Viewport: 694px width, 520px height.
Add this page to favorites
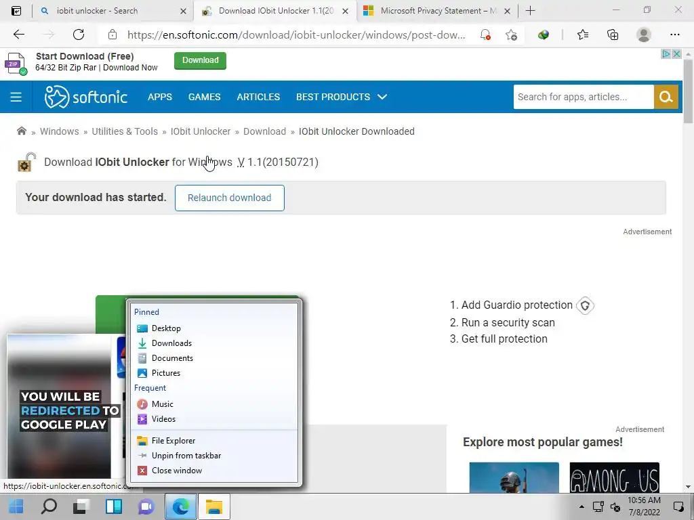(511, 35)
